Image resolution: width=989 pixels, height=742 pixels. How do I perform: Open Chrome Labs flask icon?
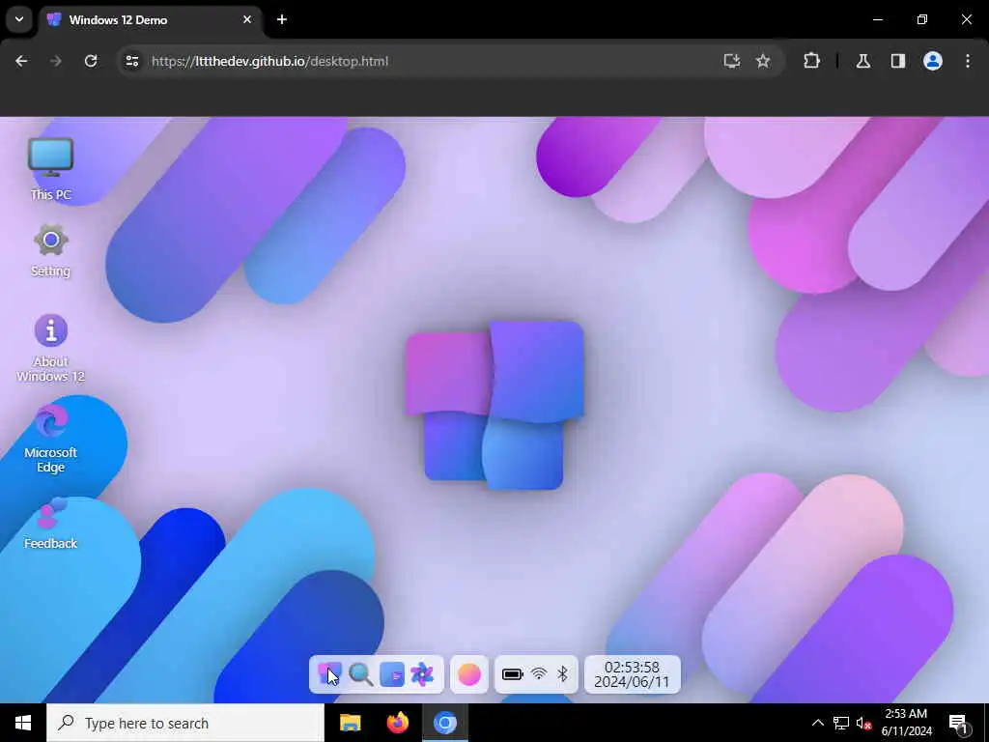(x=863, y=61)
